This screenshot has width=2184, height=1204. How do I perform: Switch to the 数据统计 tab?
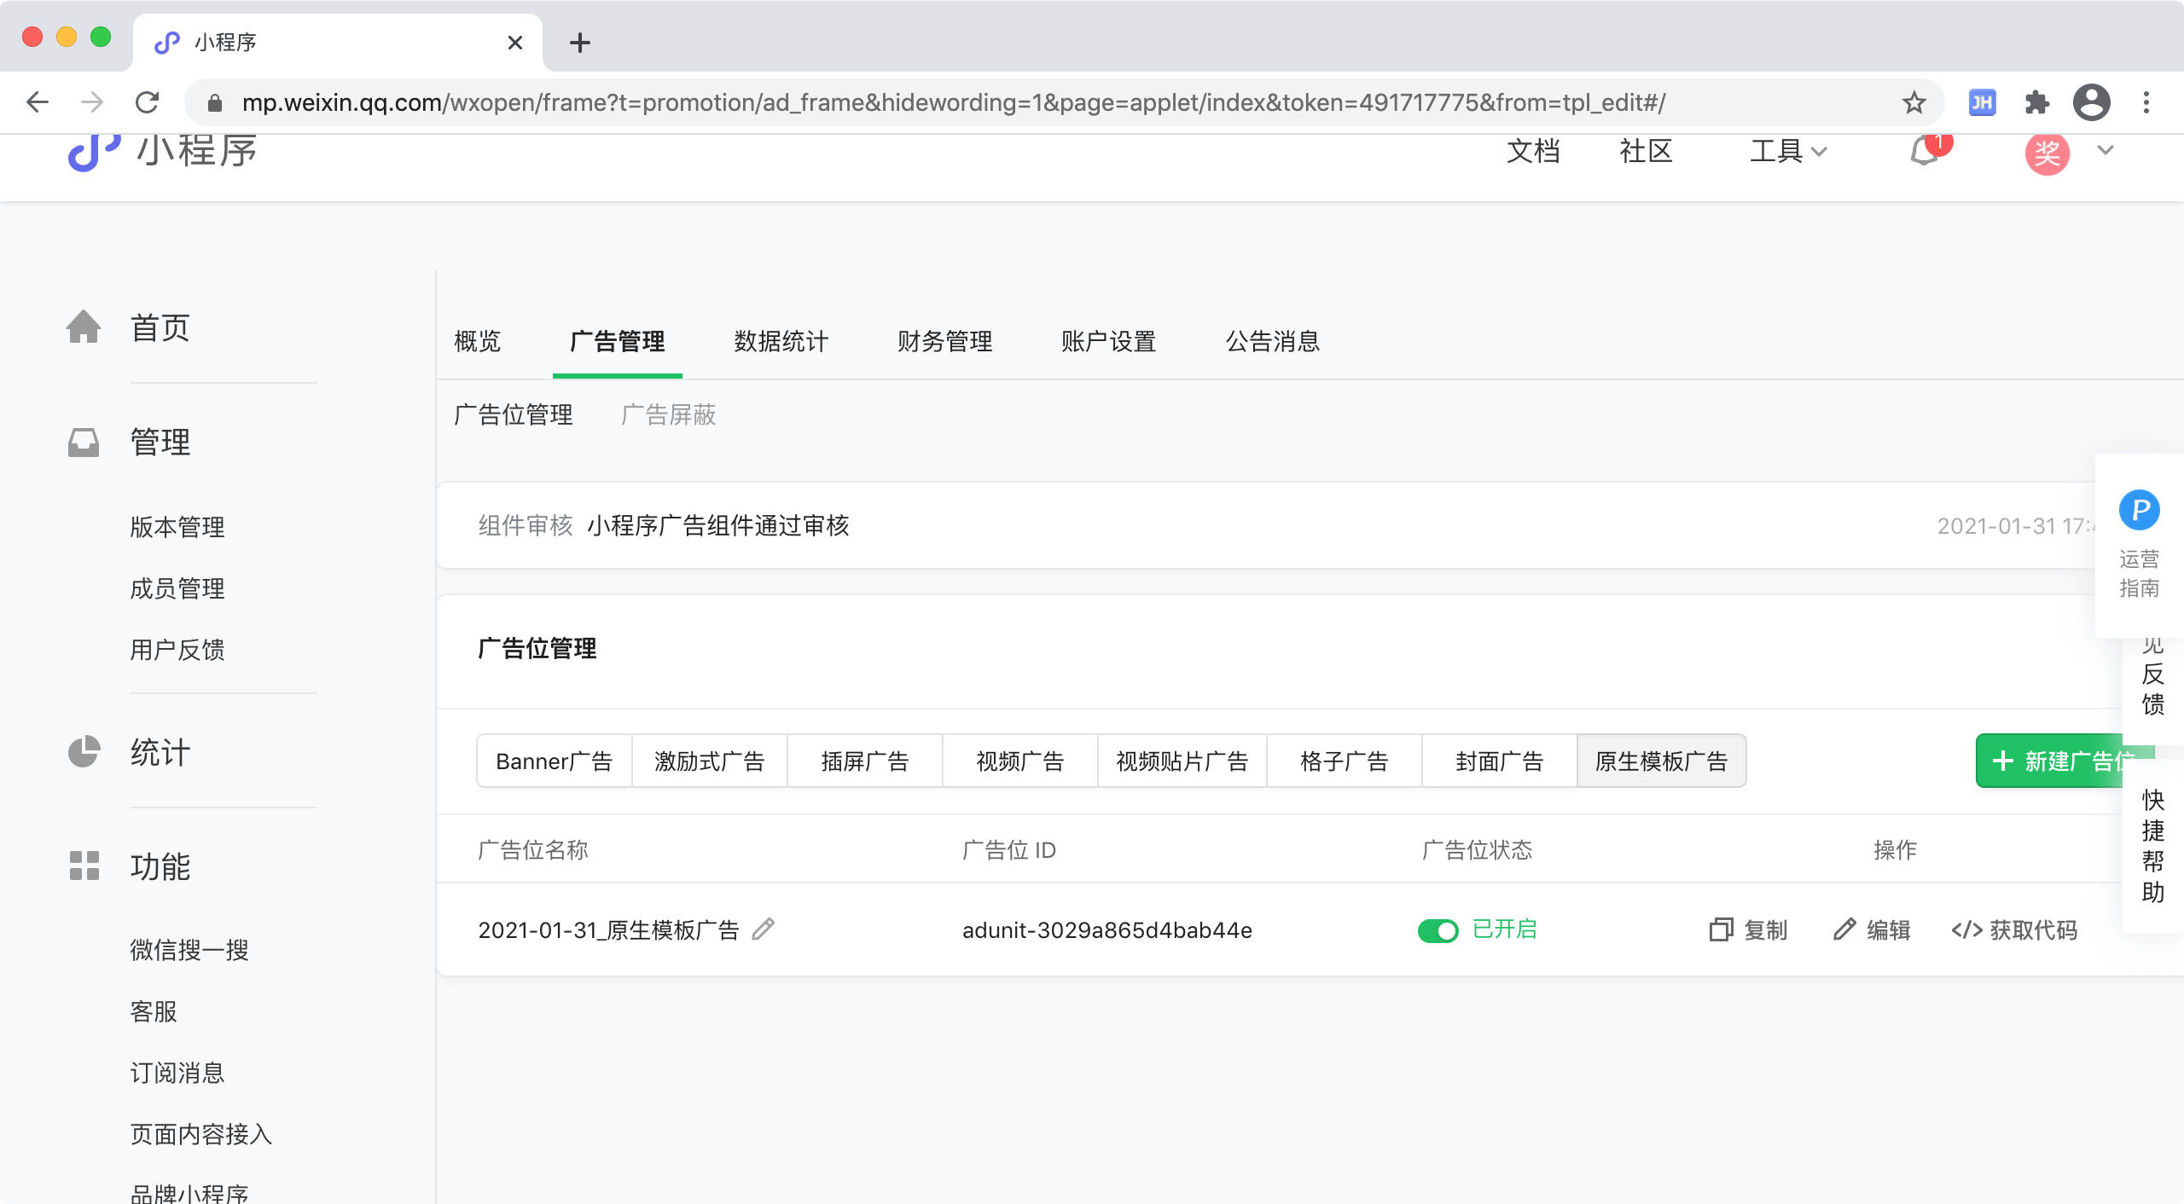pos(781,342)
